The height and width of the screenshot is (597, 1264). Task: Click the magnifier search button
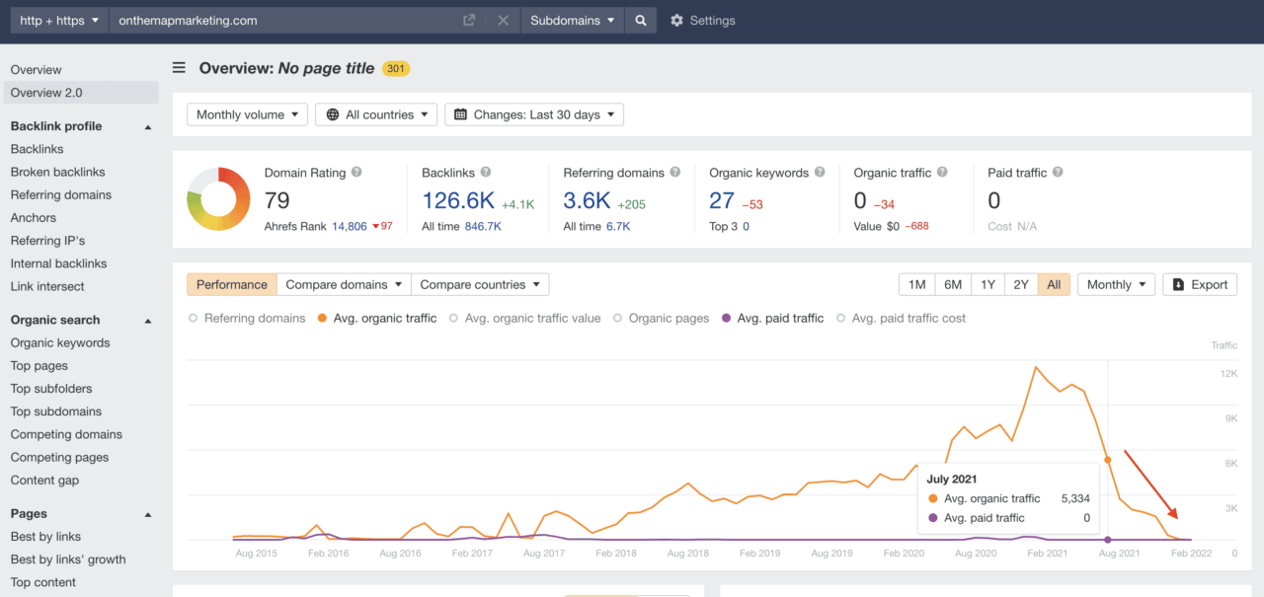[641, 20]
